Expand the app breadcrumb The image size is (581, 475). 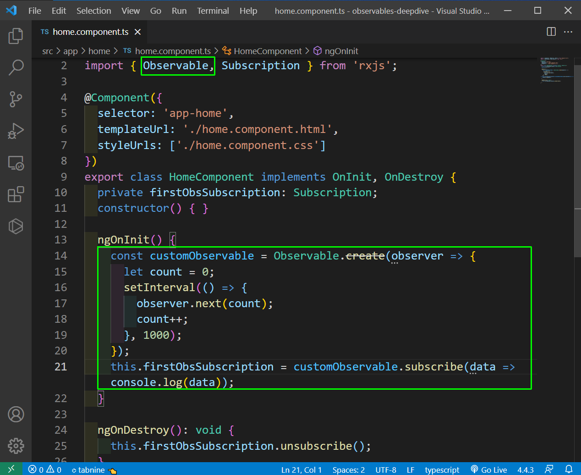(x=71, y=51)
